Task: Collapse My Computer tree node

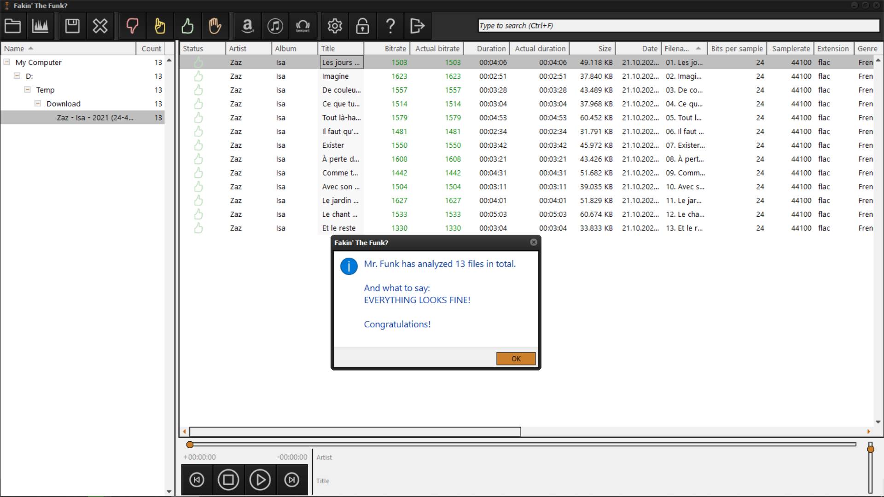Action: tap(7, 62)
